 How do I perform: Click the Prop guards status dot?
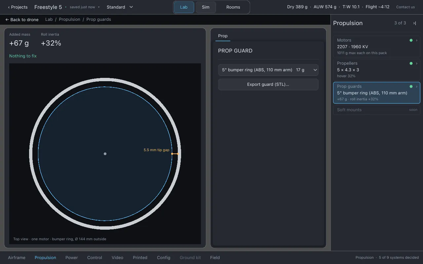[411, 86]
